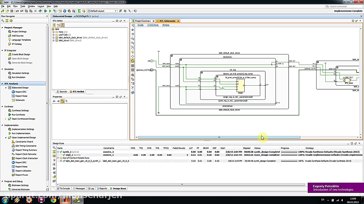Open the Tools menu
Screen dimensions: 364x204
click(22, 6)
